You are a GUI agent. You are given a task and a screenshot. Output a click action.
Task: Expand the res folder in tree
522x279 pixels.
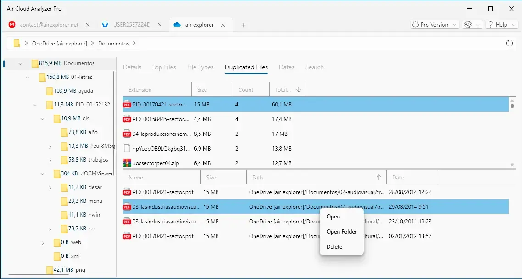tap(50, 229)
